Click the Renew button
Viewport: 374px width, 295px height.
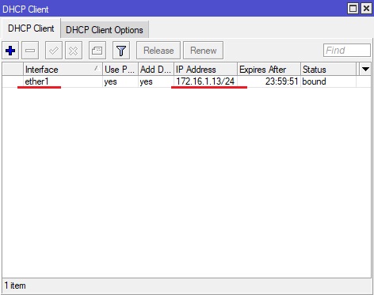pyautogui.click(x=203, y=51)
